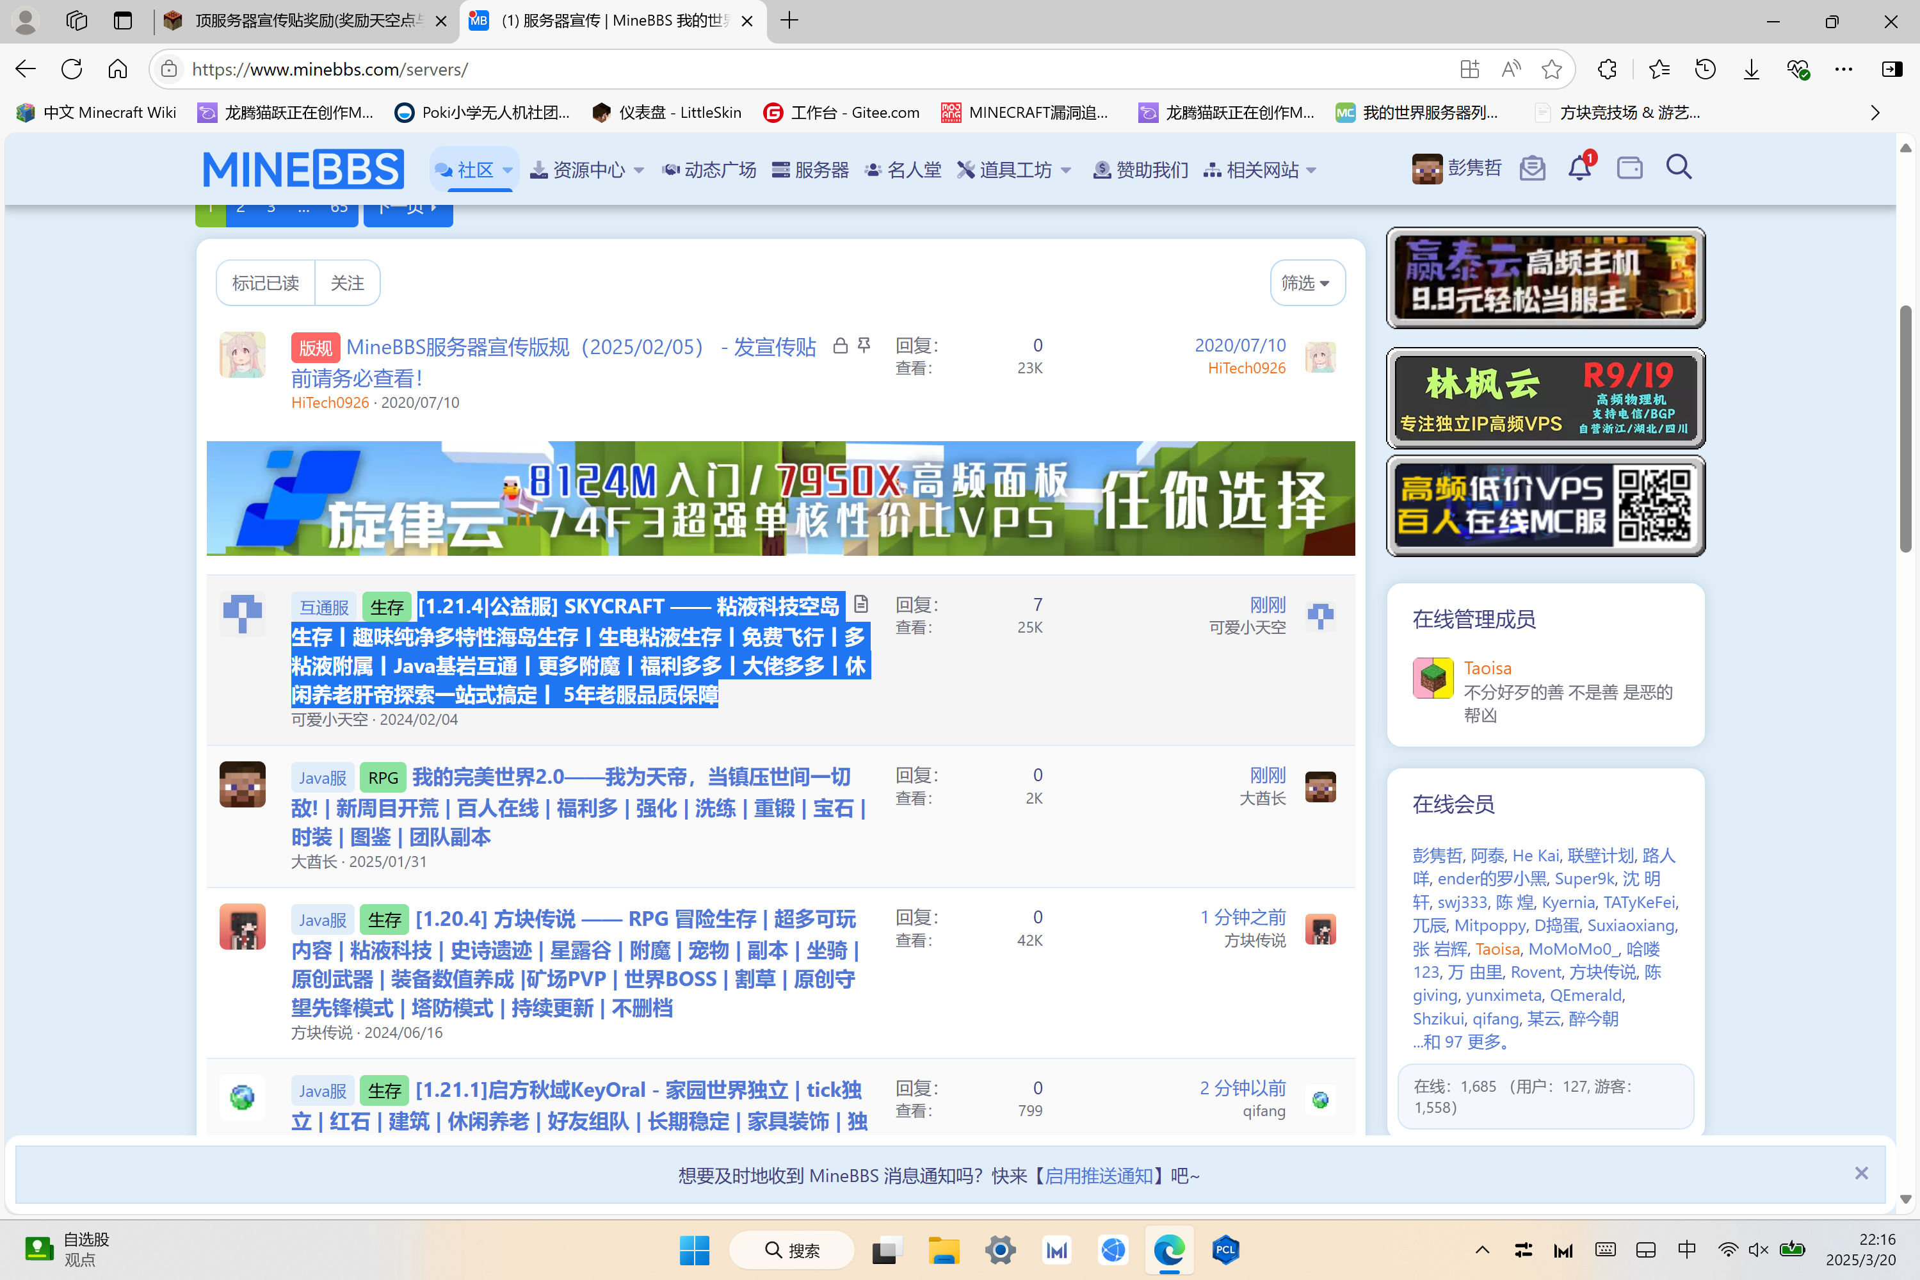Click the page vertical scrollbar thumb
Image resolution: width=1920 pixels, height=1280 pixels.
coord(1905,428)
